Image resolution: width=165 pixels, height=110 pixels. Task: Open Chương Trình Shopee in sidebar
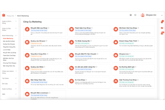pos(10,63)
